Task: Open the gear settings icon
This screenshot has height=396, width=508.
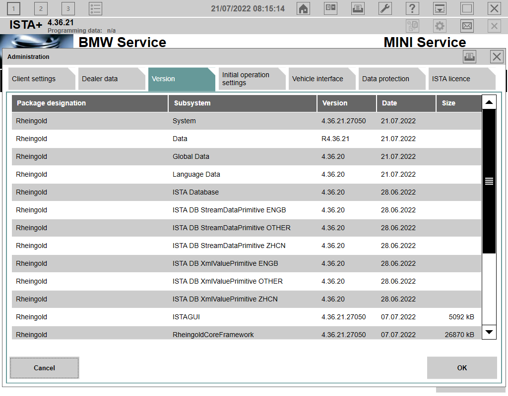Action: pos(440,26)
